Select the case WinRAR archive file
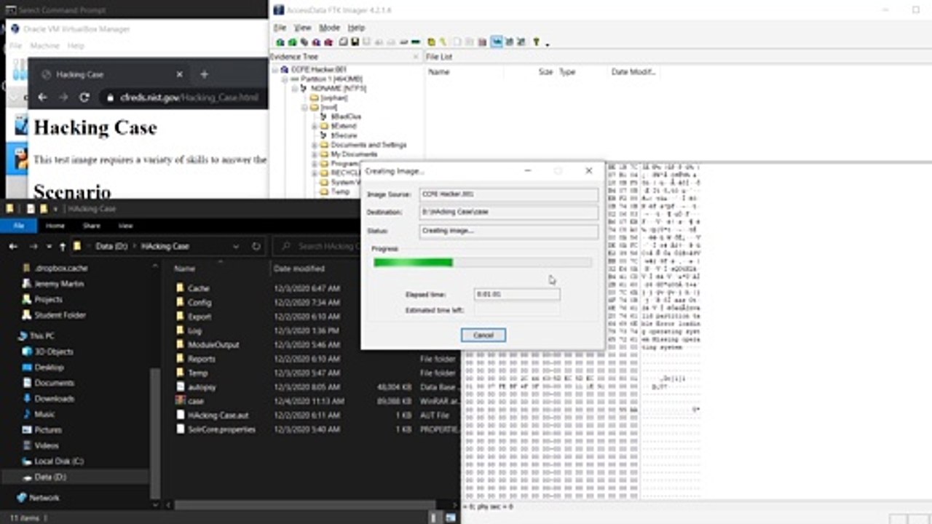The image size is (932, 524). point(195,401)
